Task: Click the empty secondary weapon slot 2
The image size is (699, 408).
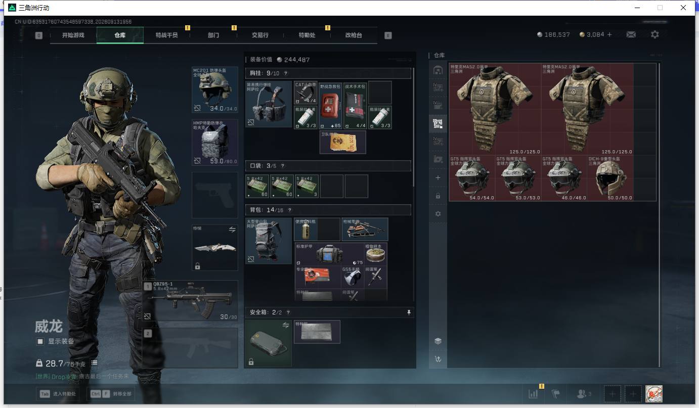Action: click(x=190, y=348)
